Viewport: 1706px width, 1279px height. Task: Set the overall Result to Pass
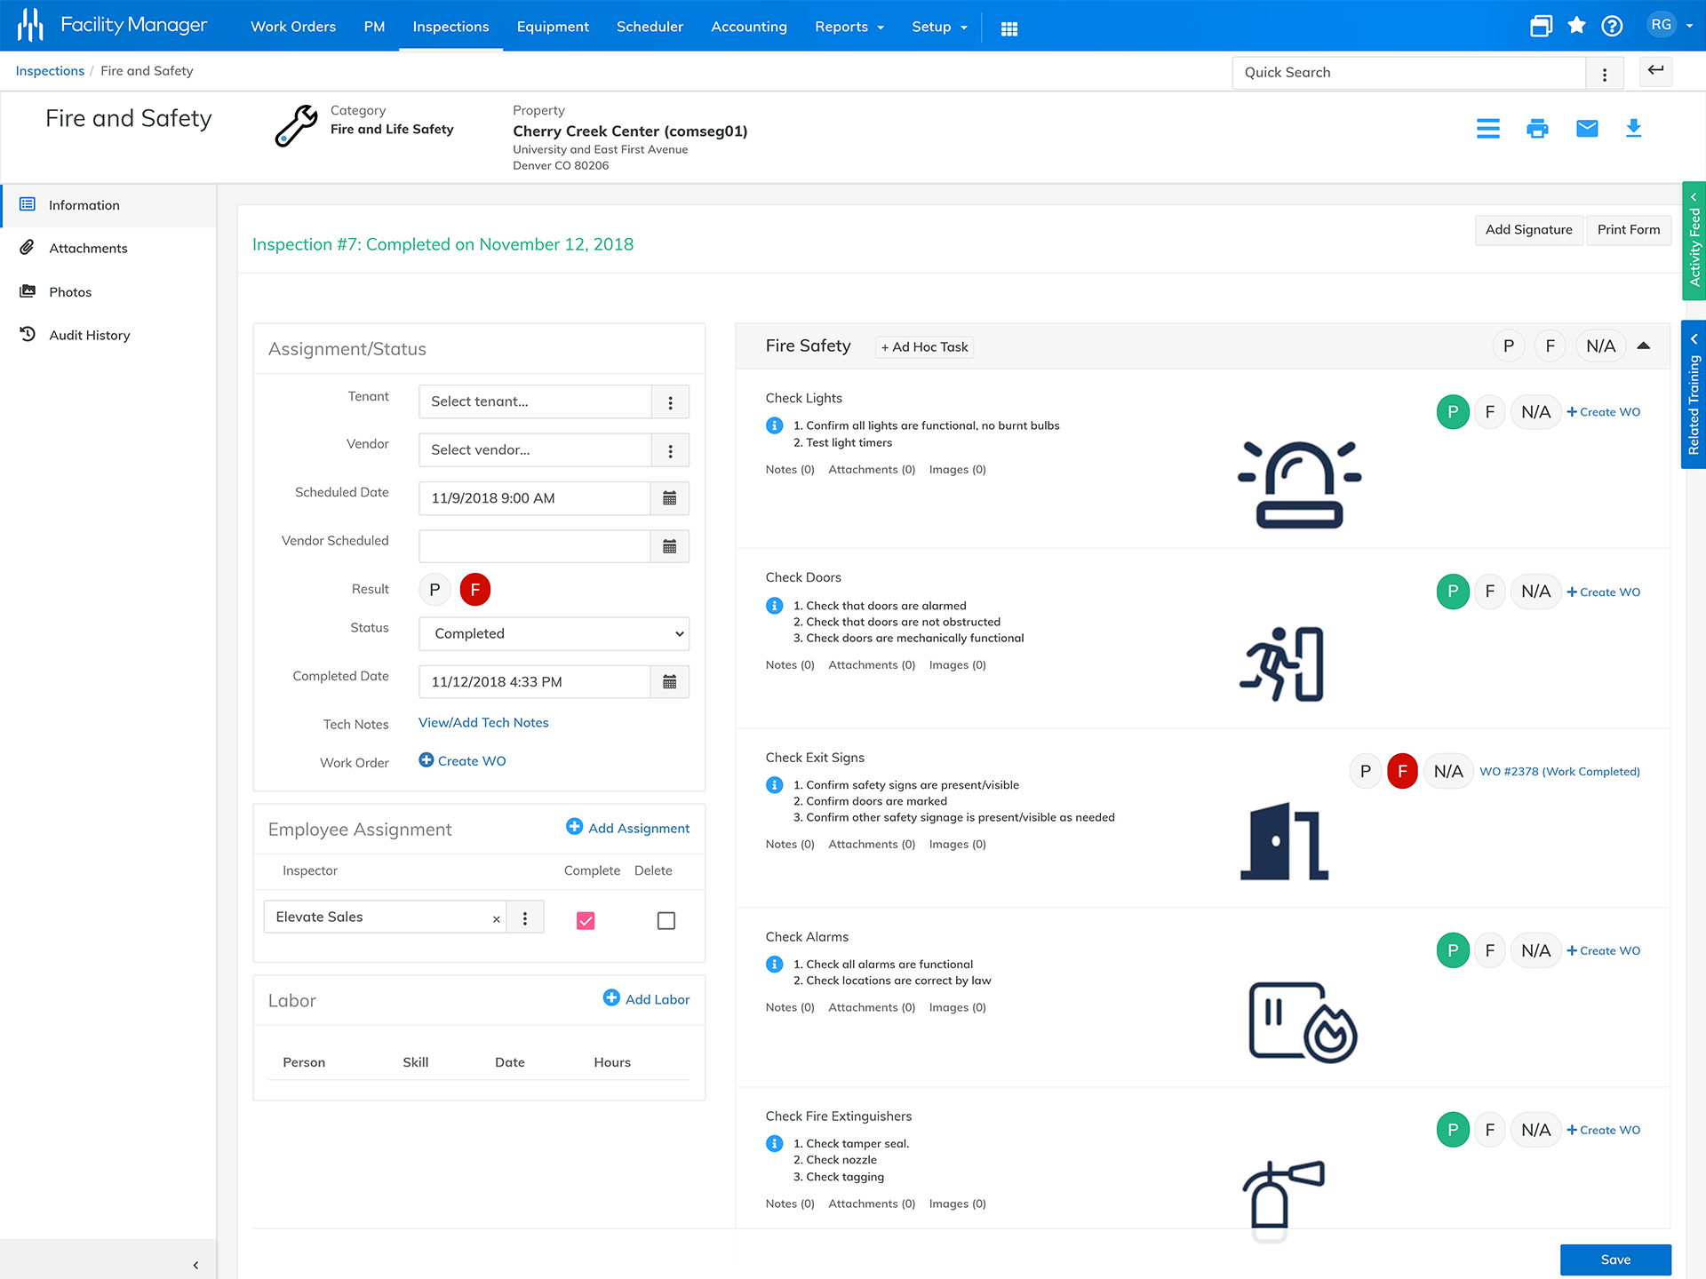click(434, 590)
